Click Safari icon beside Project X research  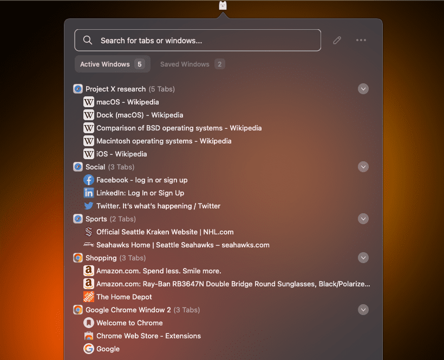click(78, 89)
